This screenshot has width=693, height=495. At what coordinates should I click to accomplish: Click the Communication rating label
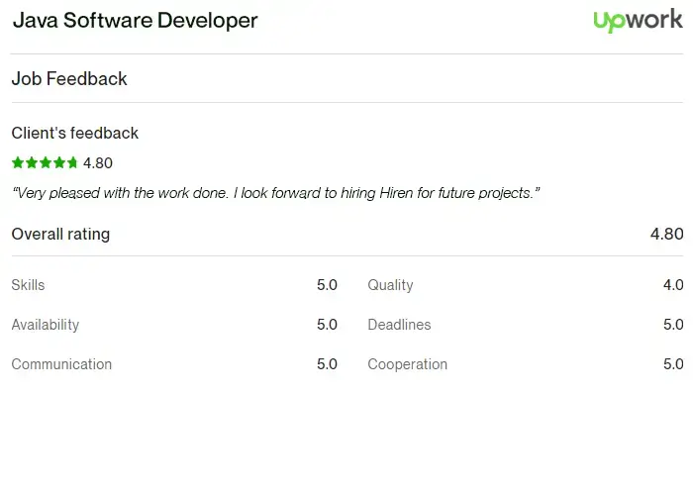(61, 364)
